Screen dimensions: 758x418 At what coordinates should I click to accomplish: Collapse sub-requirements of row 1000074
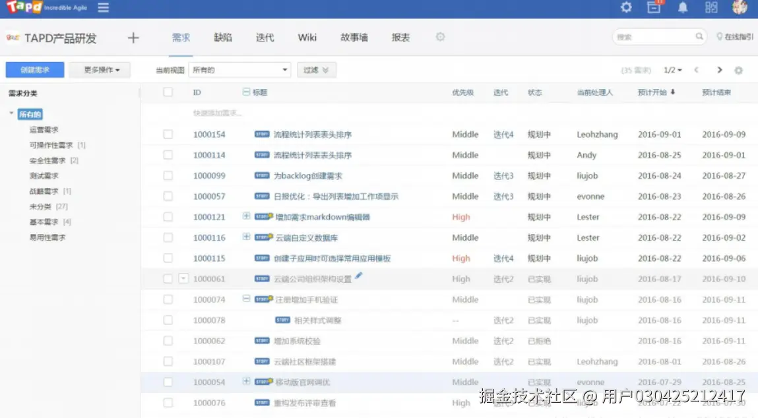246,299
